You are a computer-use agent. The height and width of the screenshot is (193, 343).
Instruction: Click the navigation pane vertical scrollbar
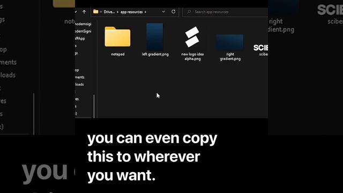(x=94, y=106)
